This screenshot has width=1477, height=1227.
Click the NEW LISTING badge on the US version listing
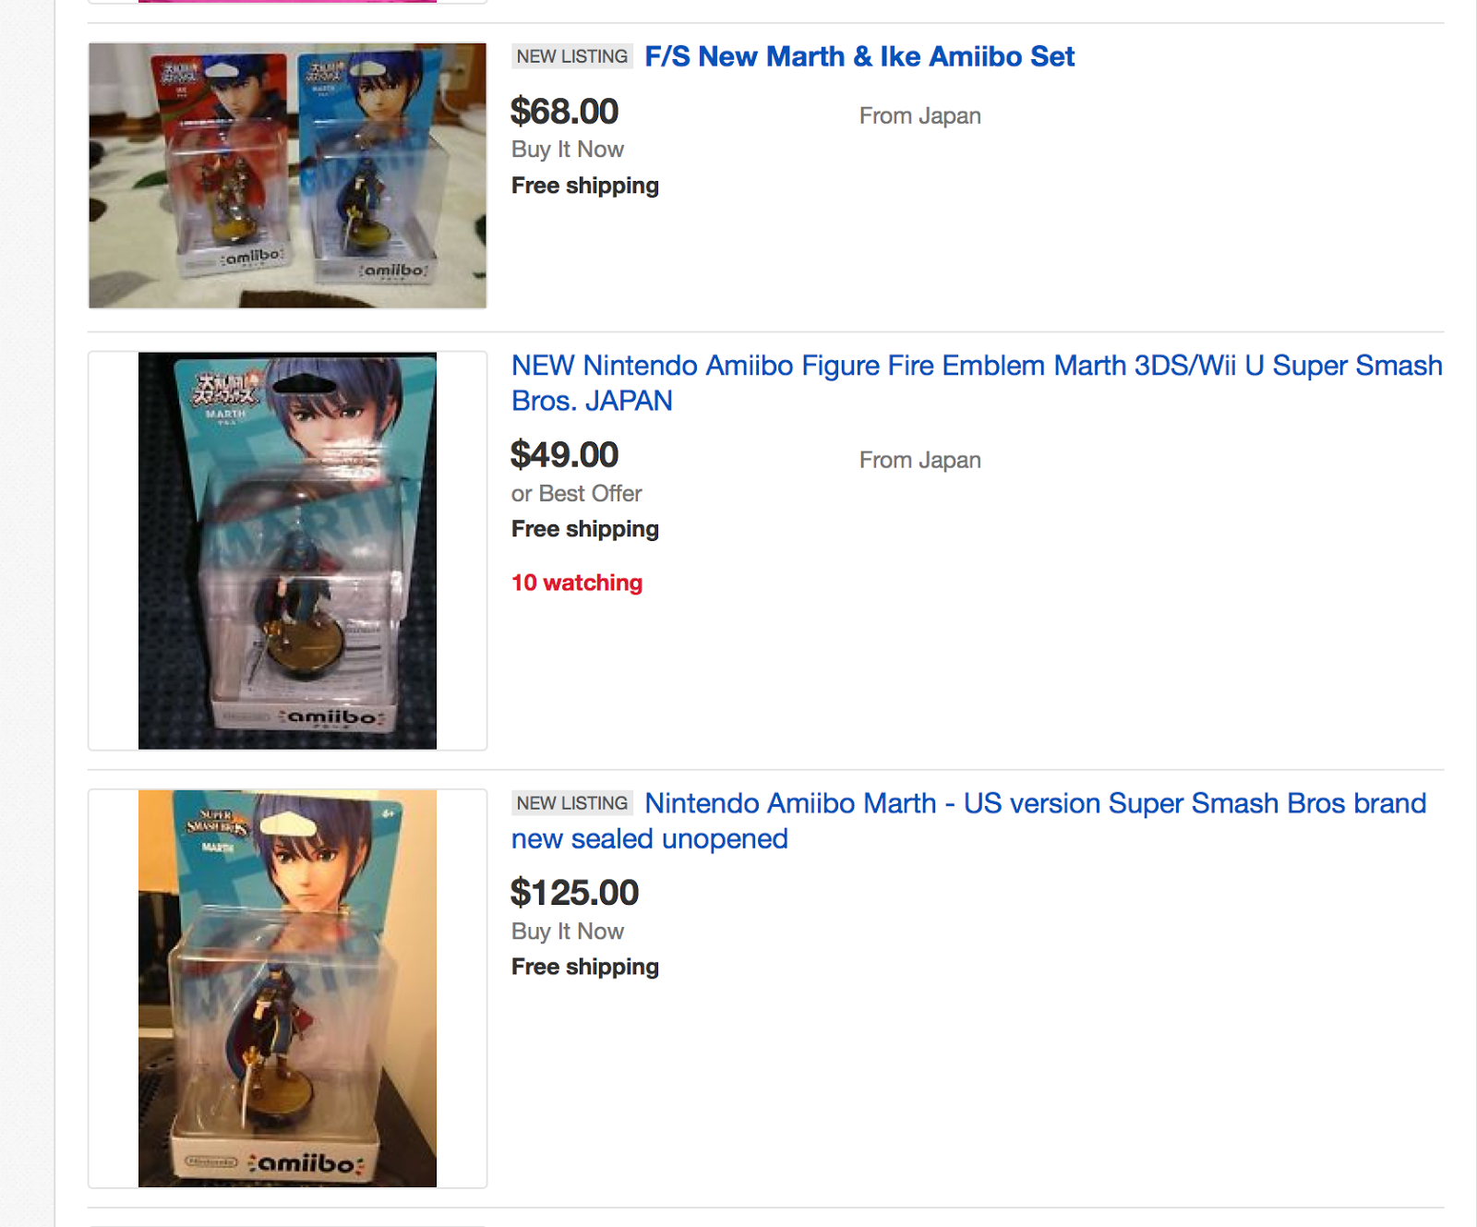tap(572, 803)
